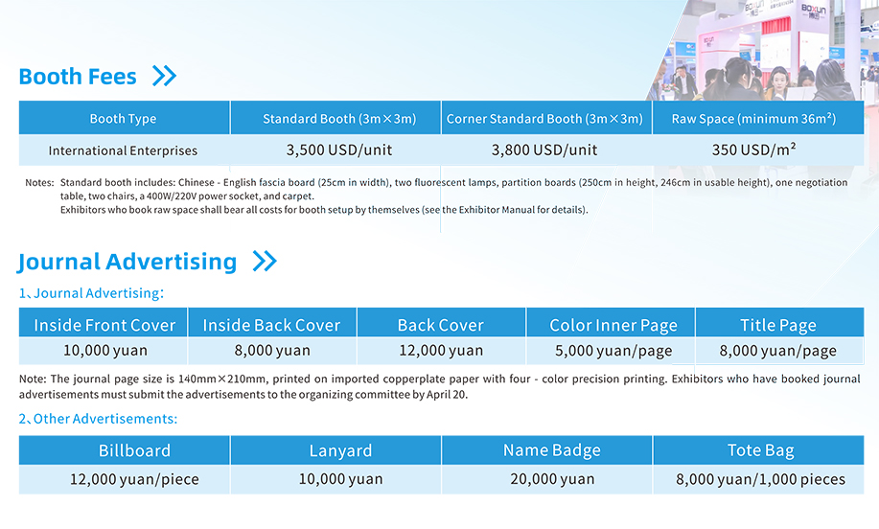Click the Booth Type column header

click(x=123, y=119)
